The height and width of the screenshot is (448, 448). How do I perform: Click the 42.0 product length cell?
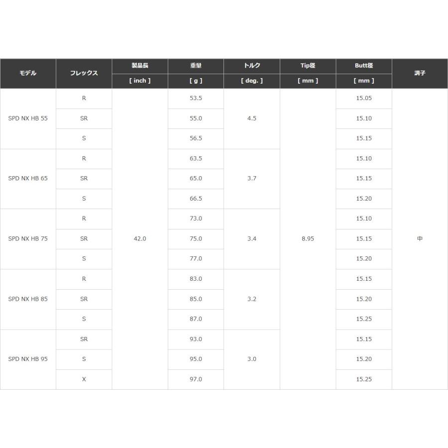tap(140, 239)
